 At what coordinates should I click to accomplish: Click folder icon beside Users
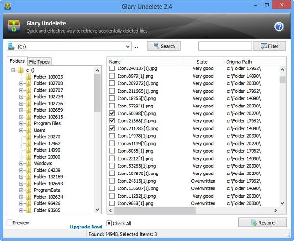coord(29,130)
